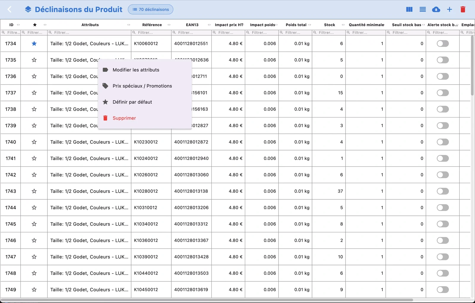The image size is (475, 303).
Task: Click Supprimer in the context menu
Action: click(x=124, y=118)
